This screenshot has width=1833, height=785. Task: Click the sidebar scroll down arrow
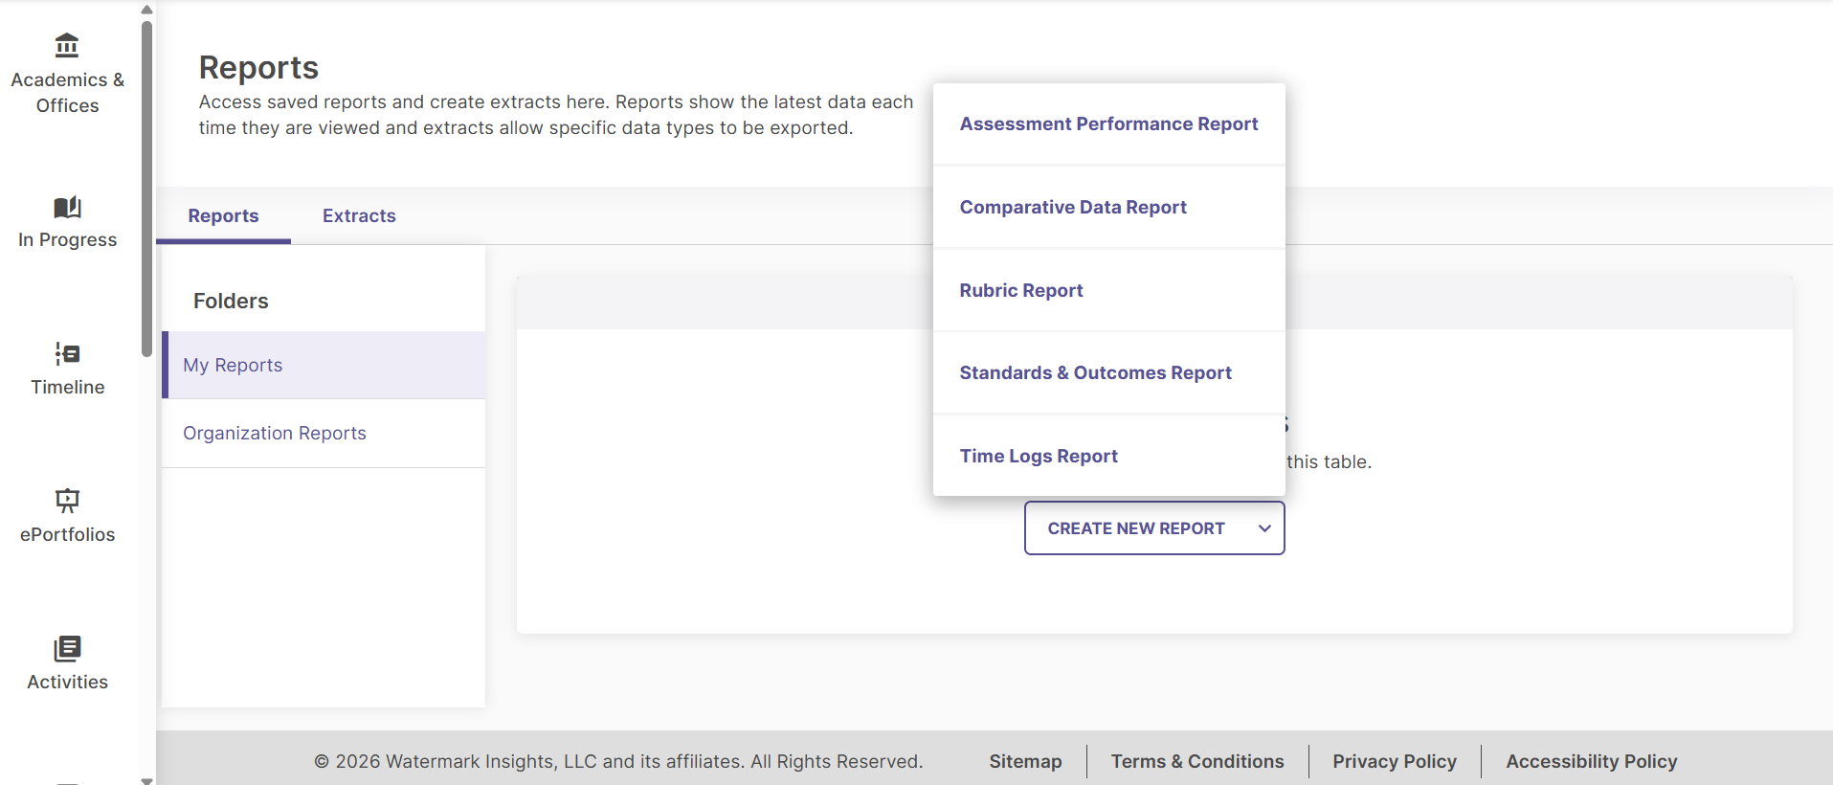coord(146,780)
